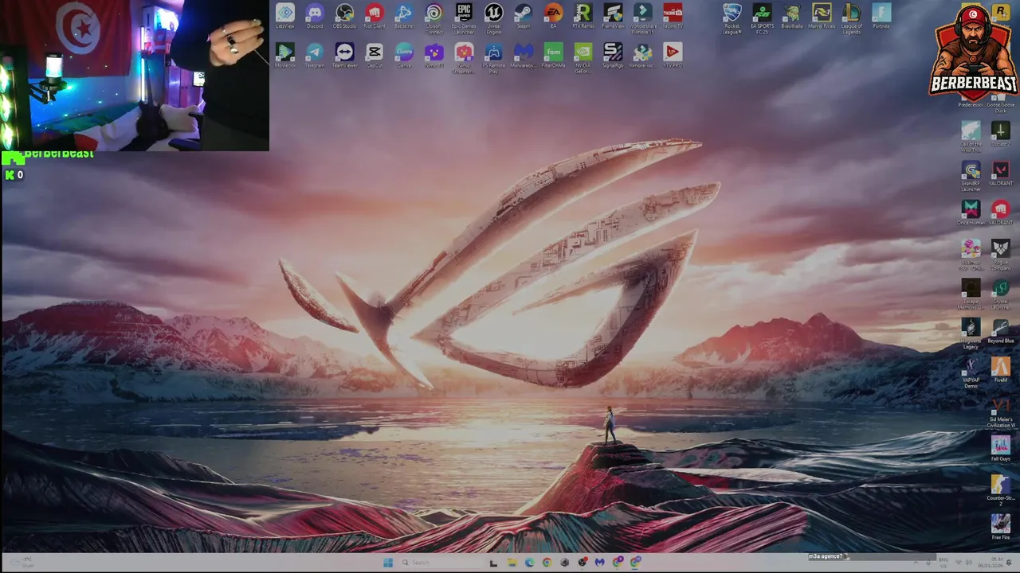Launch the GrandRP Launcher icon
This screenshot has height=573, width=1020.
[971, 176]
